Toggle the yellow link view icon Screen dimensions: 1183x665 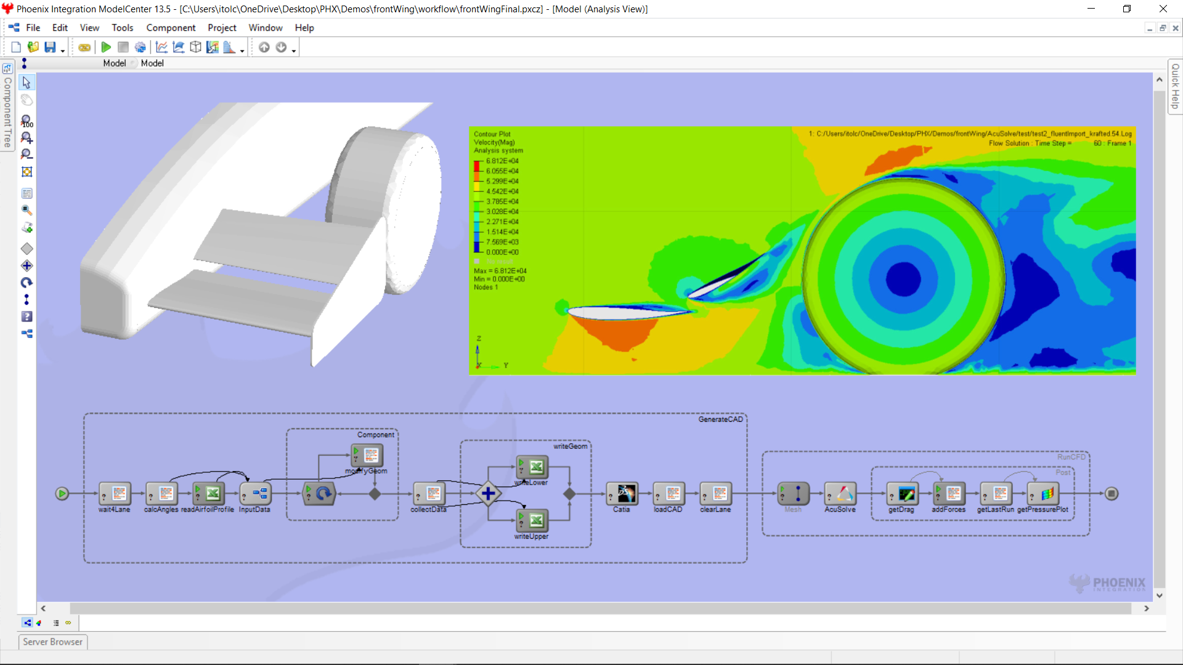(68, 623)
